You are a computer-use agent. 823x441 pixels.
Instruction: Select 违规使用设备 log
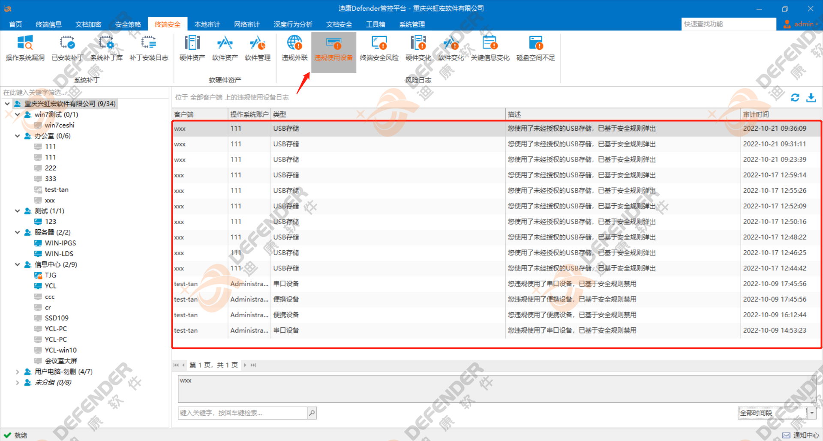click(x=333, y=51)
